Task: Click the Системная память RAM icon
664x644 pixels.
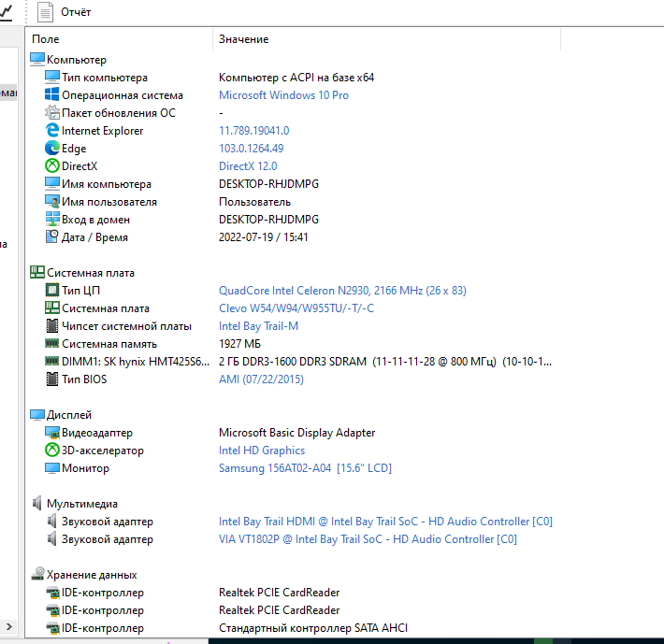Action: coord(52,343)
